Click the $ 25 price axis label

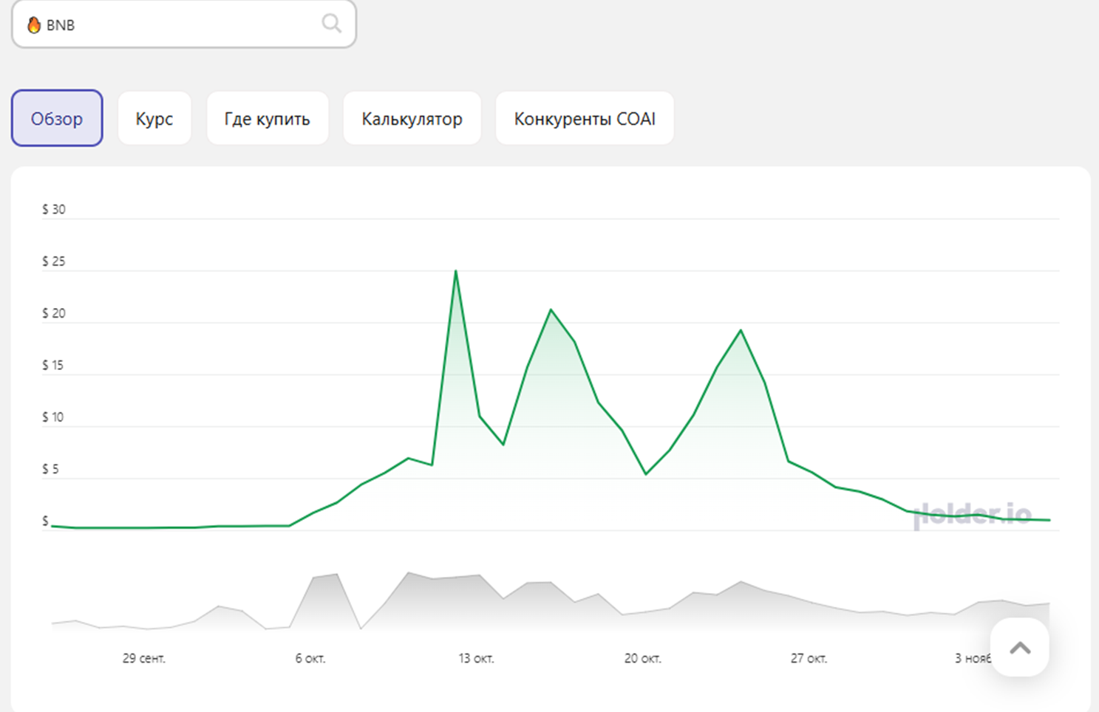click(x=54, y=261)
